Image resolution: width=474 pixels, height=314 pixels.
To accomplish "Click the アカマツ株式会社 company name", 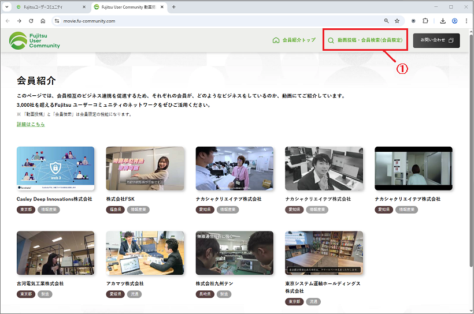I will point(125,283).
